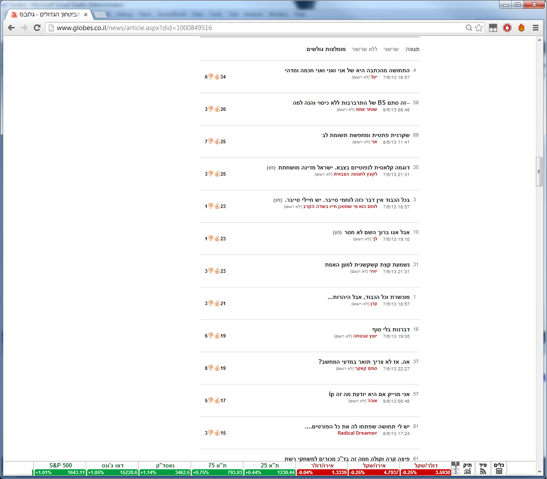Image resolution: width=547 pixels, height=479 pixels.
Task: Select ticker page 3 in bottom bar
Action: (x=455, y=472)
